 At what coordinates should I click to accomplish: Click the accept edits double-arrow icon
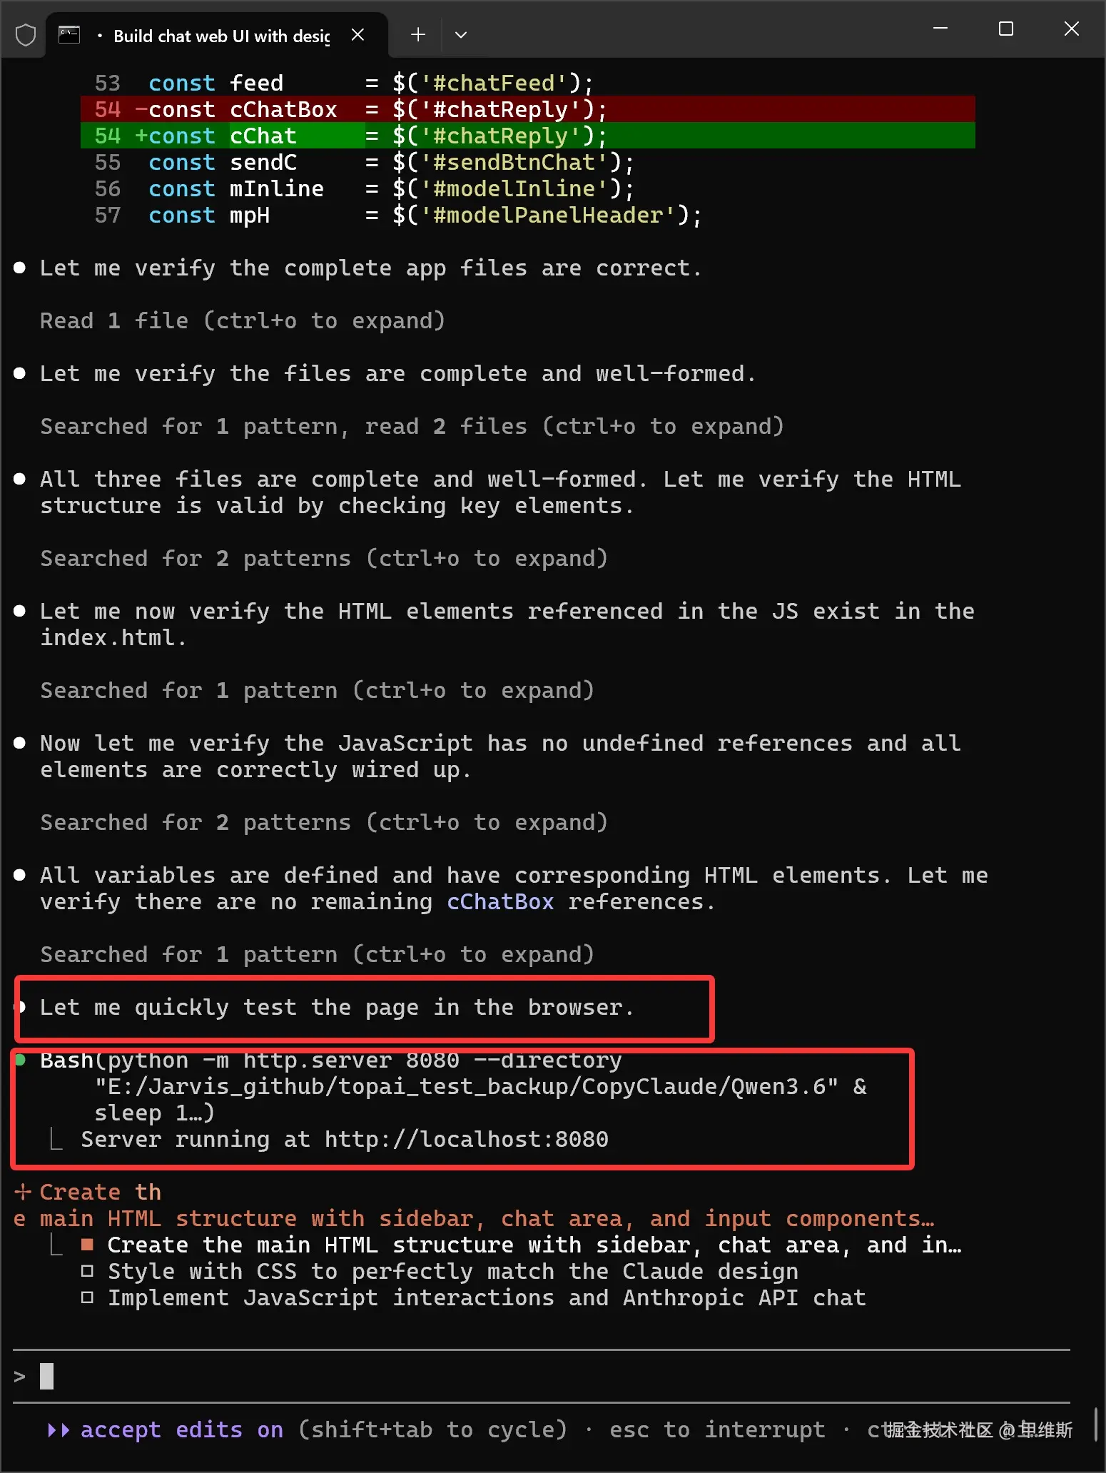[x=59, y=1429]
